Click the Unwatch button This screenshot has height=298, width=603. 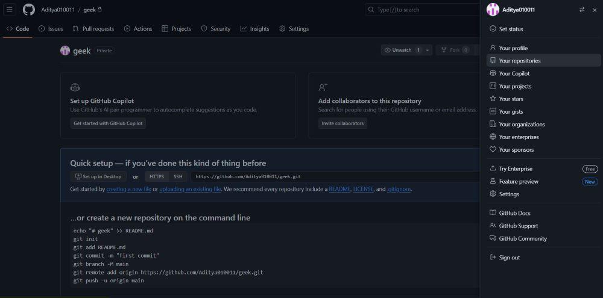[402, 50]
